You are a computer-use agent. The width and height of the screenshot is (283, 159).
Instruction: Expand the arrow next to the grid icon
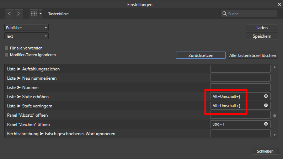(41, 14)
